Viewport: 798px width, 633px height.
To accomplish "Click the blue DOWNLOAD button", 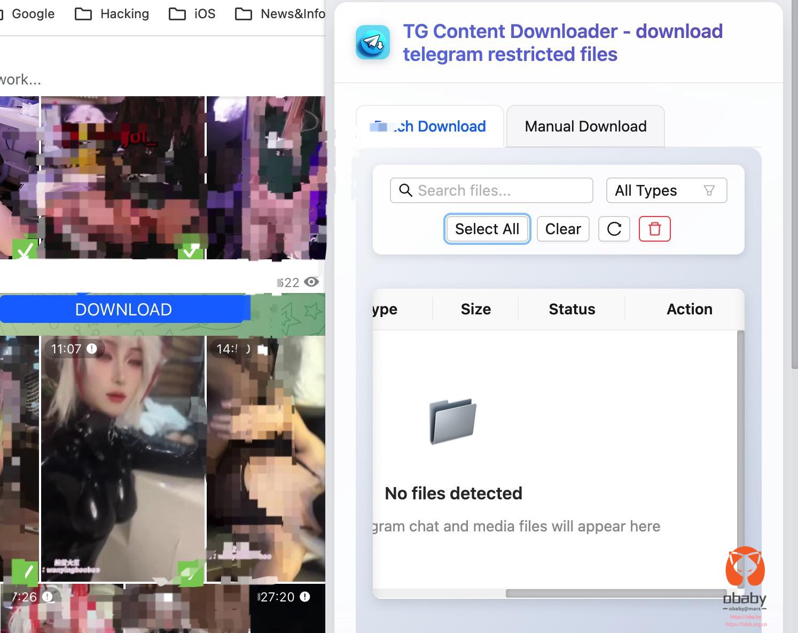I will point(123,310).
